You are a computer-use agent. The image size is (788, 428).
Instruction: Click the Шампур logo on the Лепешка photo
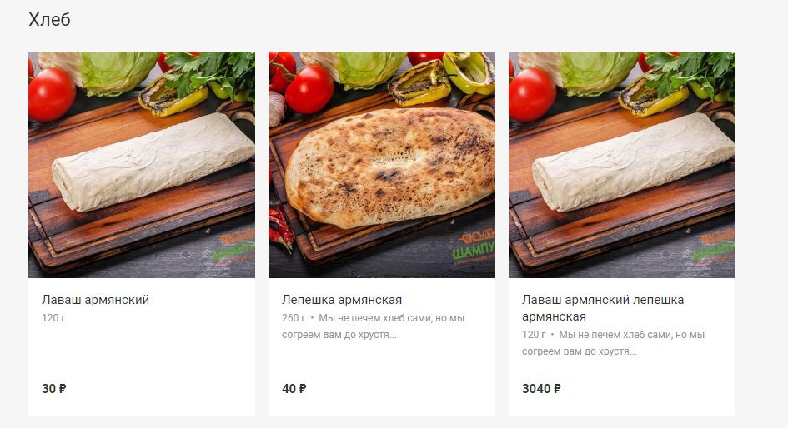point(473,246)
